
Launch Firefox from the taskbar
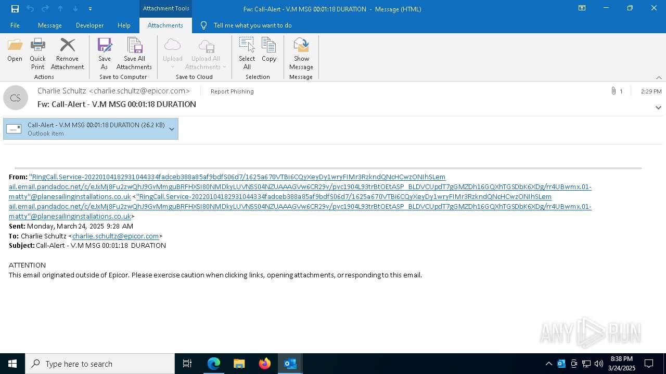265,364
